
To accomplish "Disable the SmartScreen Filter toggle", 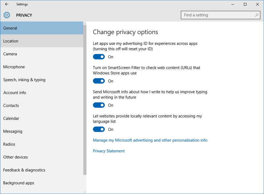I will tap(99, 81).
